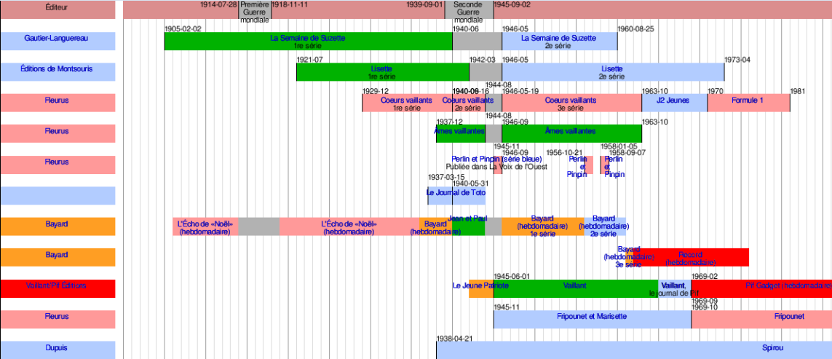Select the date label 1918-11-11
832x359 pixels.
[290, 4]
